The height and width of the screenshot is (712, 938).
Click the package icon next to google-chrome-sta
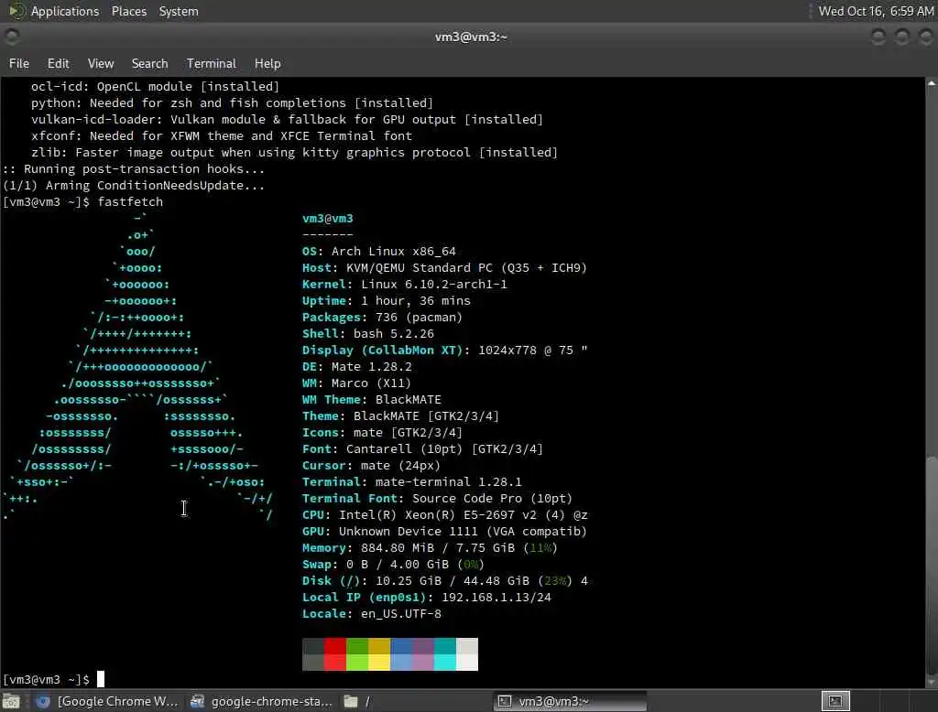pos(198,701)
